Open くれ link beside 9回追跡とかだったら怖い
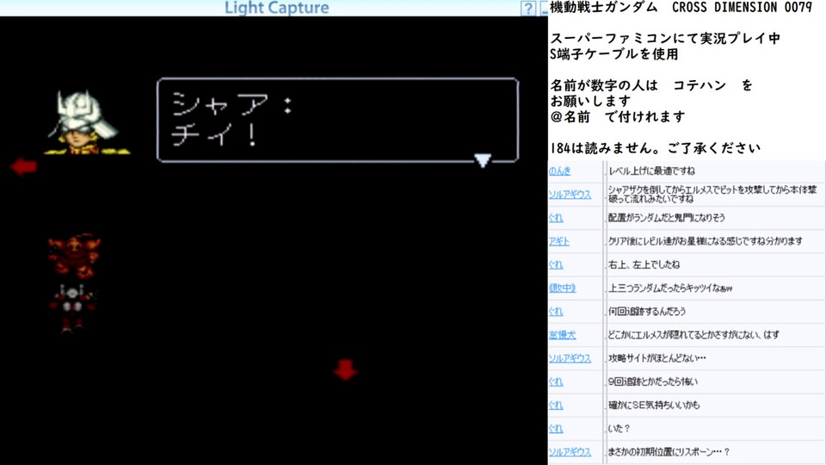The height and width of the screenshot is (465, 826). point(556,381)
